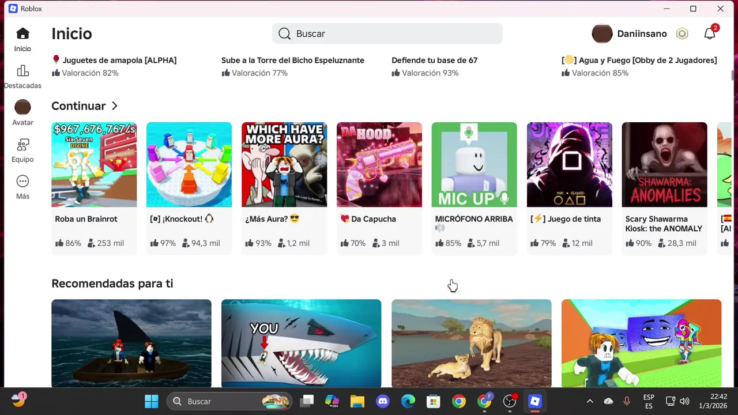Open Defiende tu base de 67

coord(435,60)
